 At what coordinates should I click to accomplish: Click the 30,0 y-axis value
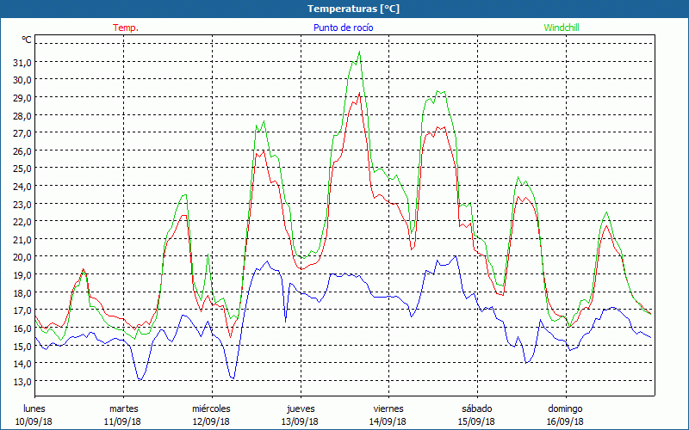click(22, 80)
